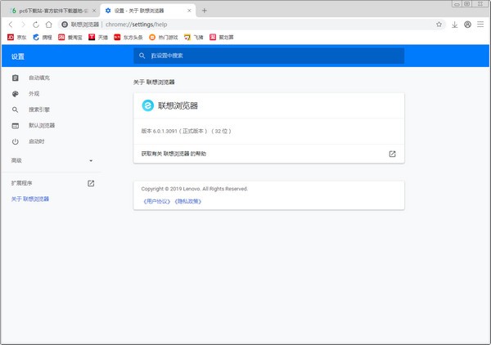The image size is (491, 345).
Task: Open 《用户协议》 user agreement link
Action: [x=155, y=200]
